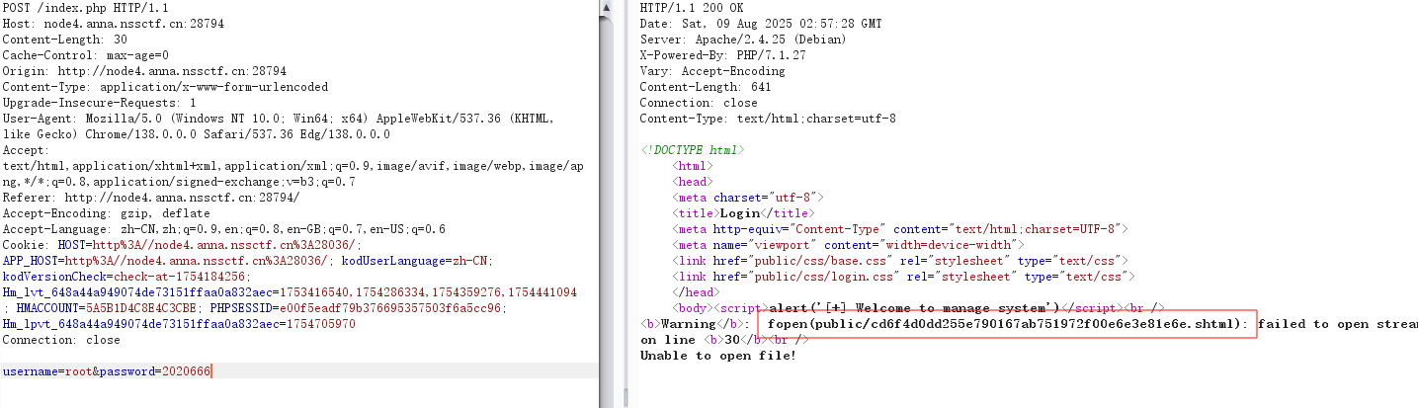1418x408 pixels.
Task: Click the bold 'Warning' text in response
Action: click(688, 324)
